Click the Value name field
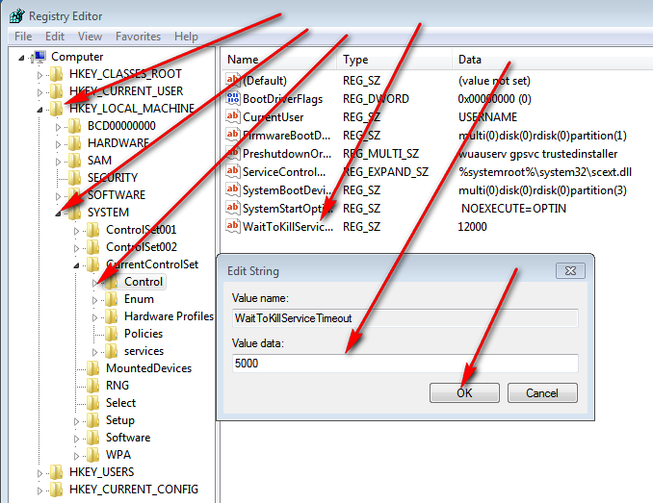Viewport: 653px width, 503px height. 405,318
